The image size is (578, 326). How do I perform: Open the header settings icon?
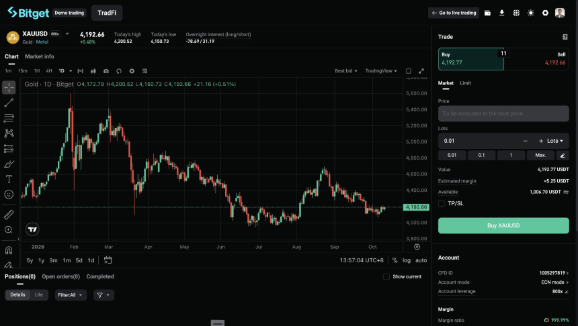coord(545,13)
